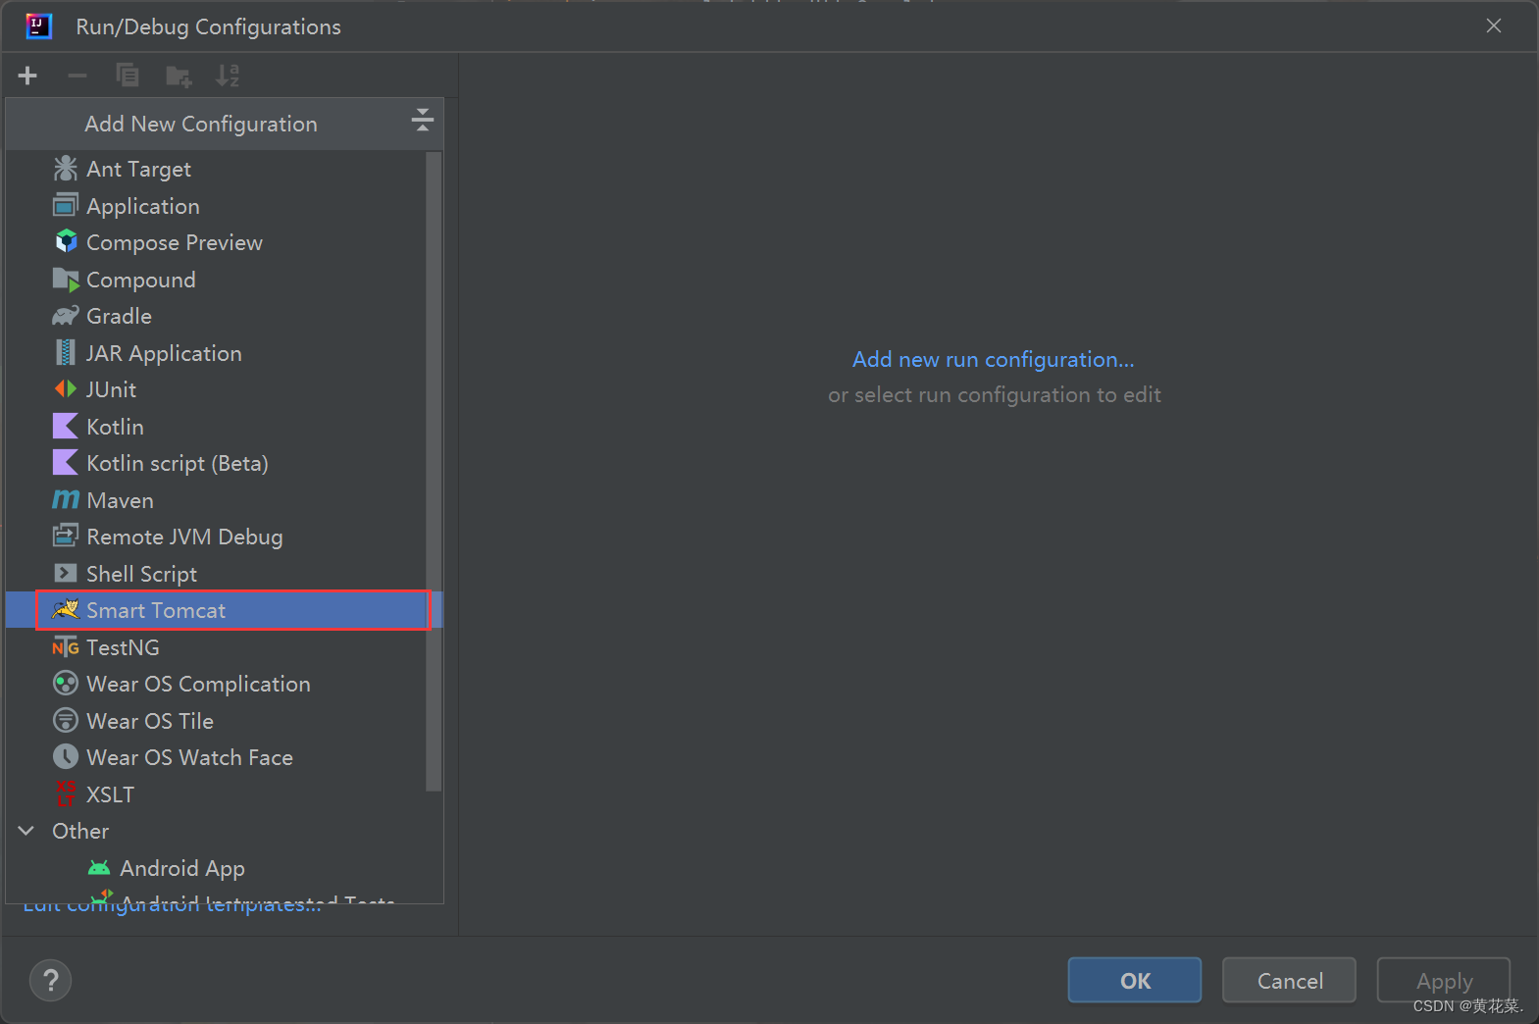Click the Compound folder icon
This screenshot has height=1024, width=1539.
click(66, 280)
